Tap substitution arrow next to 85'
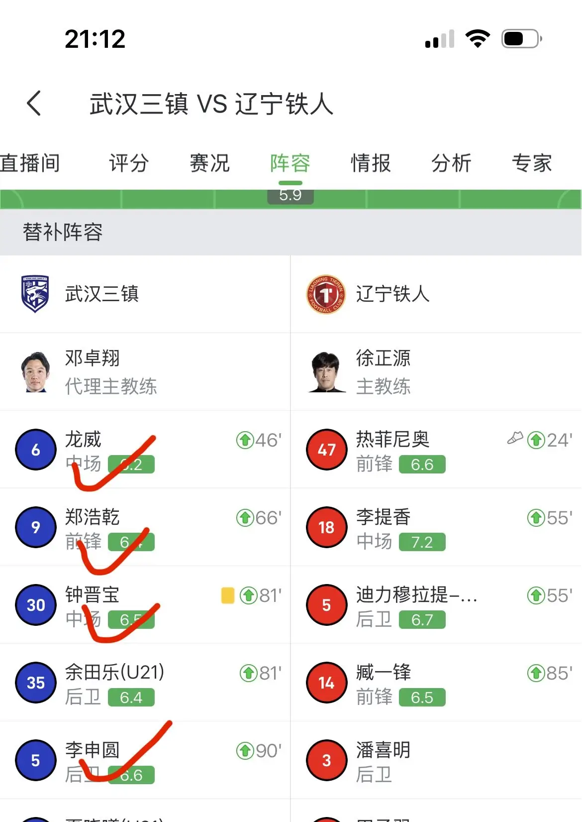Viewport: 582px width, 822px height. [x=536, y=673]
